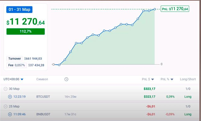Image resolution: width=201 pixels, height=121 pixels.
Task: Click Long label in BNBUSDT row
Action: coord(188,114)
